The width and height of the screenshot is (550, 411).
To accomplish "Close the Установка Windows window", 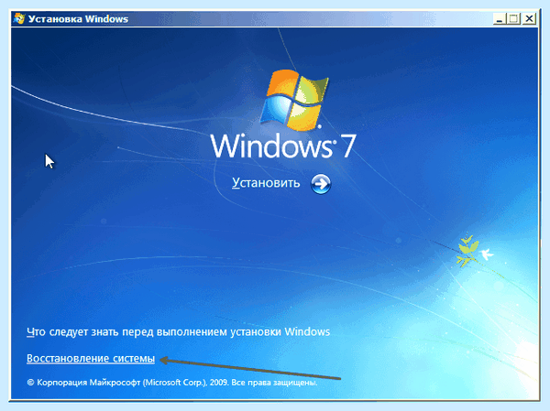I will 529,18.
